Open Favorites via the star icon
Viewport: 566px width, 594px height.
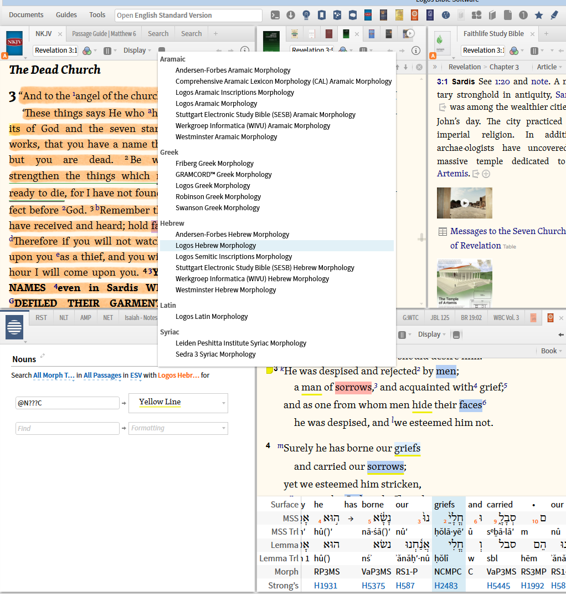(x=539, y=16)
